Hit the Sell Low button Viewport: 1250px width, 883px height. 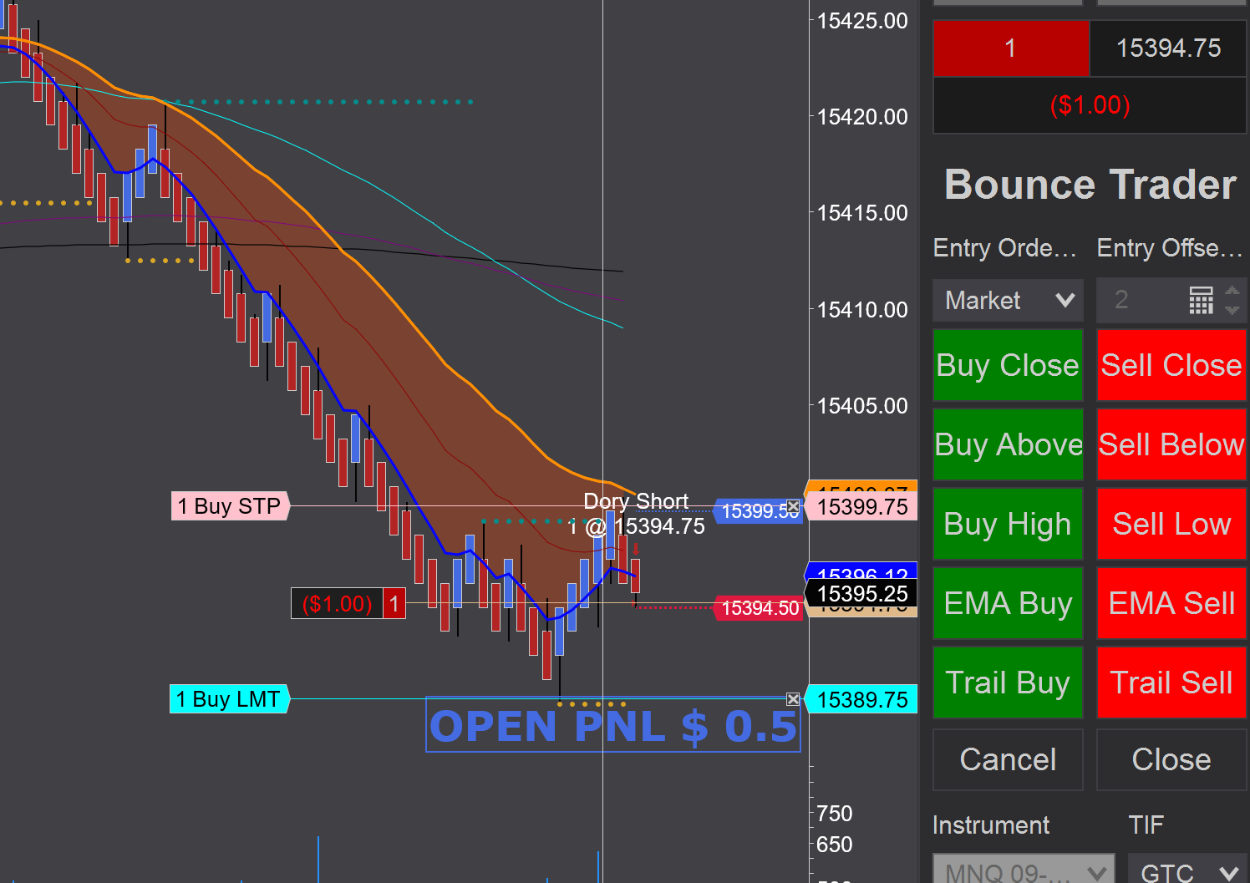click(x=1171, y=524)
